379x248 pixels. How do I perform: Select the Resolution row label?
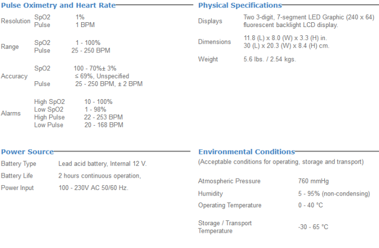tap(16, 21)
